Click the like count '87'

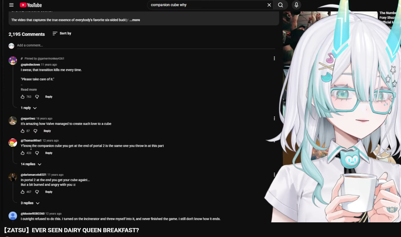pos(28,131)
